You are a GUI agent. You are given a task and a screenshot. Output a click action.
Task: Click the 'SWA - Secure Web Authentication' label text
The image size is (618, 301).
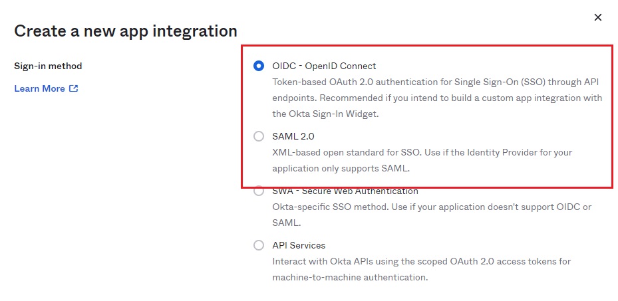coord(345,191)
